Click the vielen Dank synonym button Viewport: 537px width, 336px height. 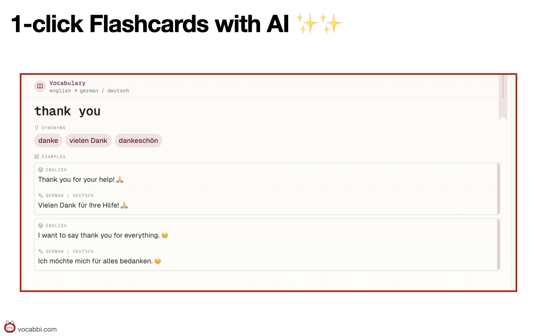(88, 140)
